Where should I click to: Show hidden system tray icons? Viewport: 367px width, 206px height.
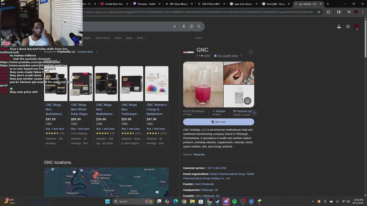[313, 201]
